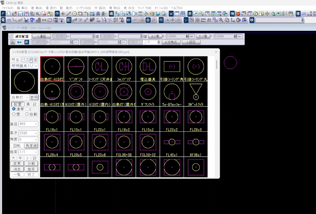Click the 完了 button

31,175
